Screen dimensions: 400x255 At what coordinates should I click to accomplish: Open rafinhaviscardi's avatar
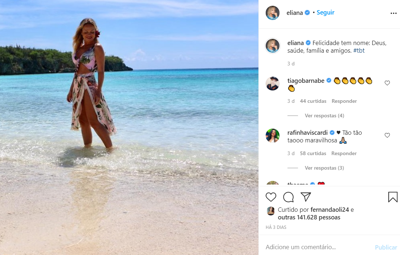pos(273,135)
